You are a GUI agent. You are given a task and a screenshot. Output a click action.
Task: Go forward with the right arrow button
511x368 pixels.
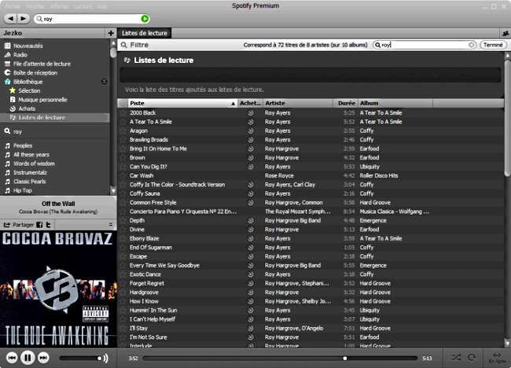click(x=23, y=19)
